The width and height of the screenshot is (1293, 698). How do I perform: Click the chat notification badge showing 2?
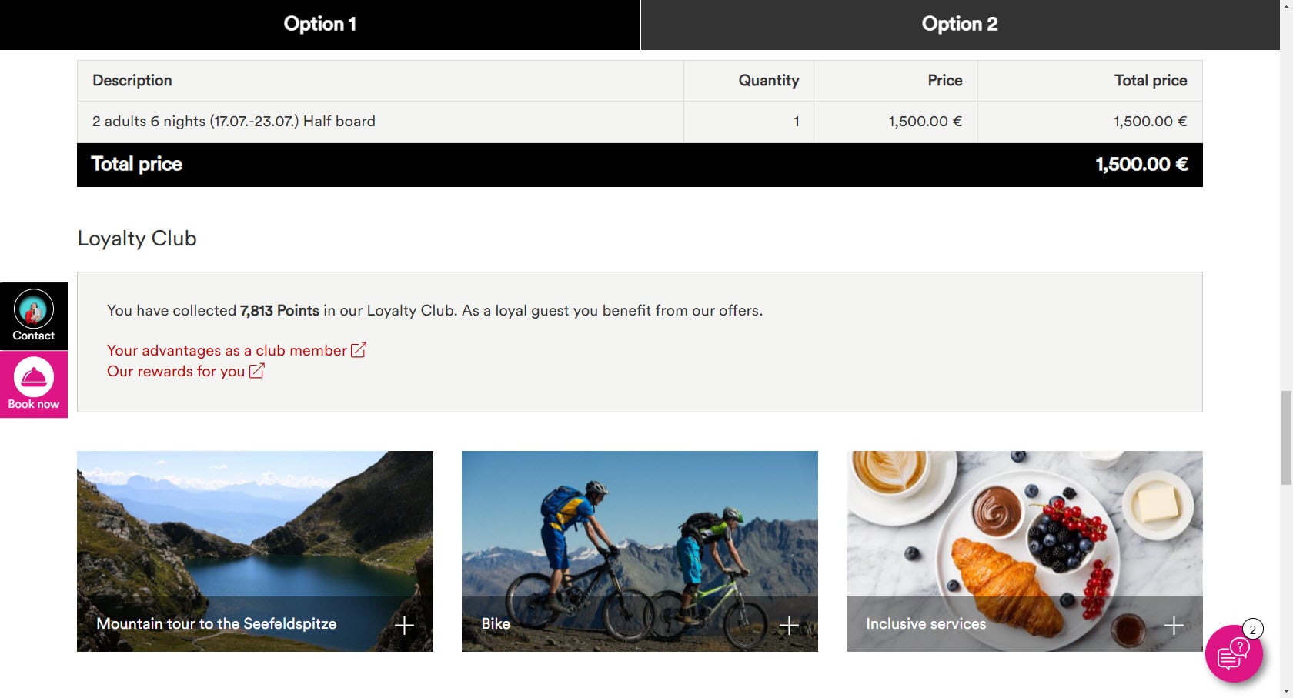(x=1253, y=630)
